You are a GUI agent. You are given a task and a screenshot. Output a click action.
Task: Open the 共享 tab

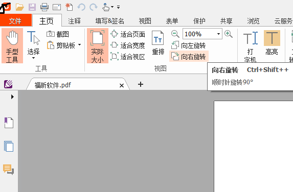click(227, 21)
